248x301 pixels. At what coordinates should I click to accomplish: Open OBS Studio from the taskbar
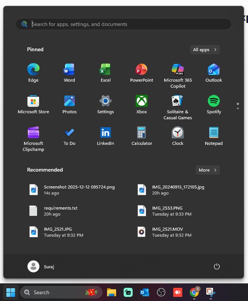click(161, 292)
